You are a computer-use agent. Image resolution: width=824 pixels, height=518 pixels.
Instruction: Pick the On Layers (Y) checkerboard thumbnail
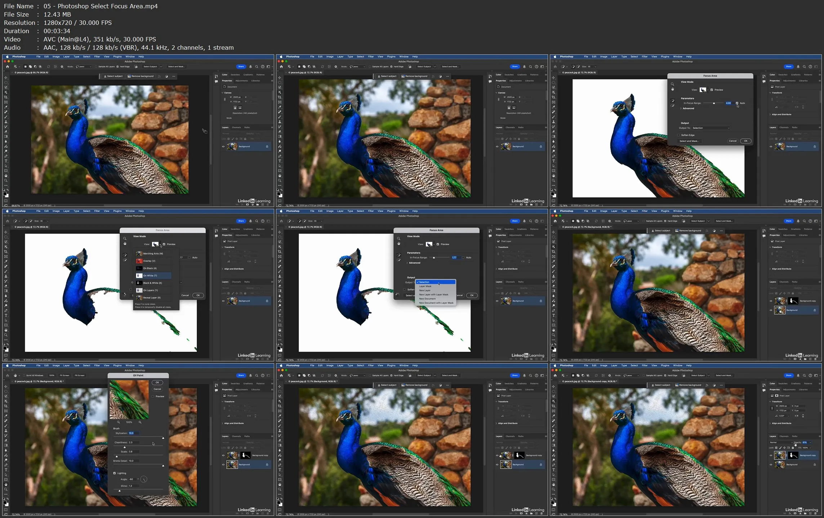tap(139, 290)
